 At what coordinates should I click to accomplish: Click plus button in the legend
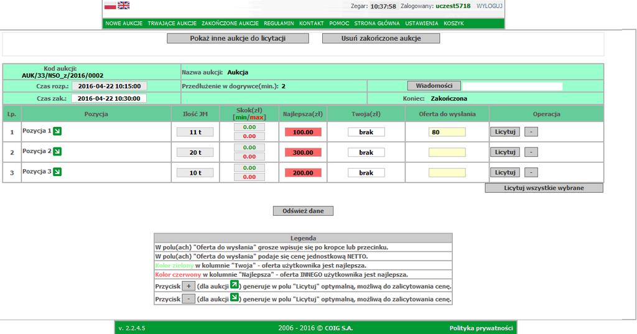[x=188, y=286]
